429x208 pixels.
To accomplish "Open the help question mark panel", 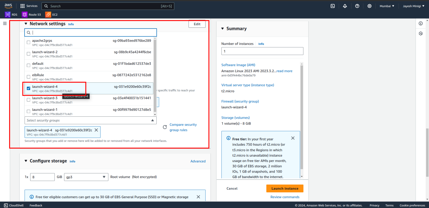I will (x=357, y=6).
